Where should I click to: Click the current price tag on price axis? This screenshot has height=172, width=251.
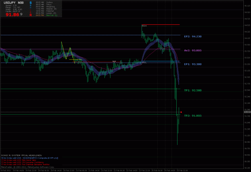(x=247, y=112)
